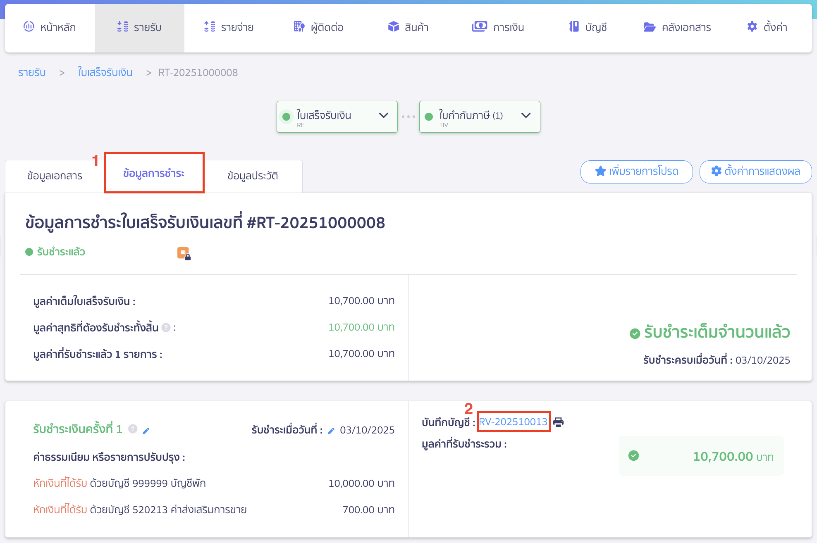Click pencil icon beside payment date 03/10/2025

click(x=331, y=431)
